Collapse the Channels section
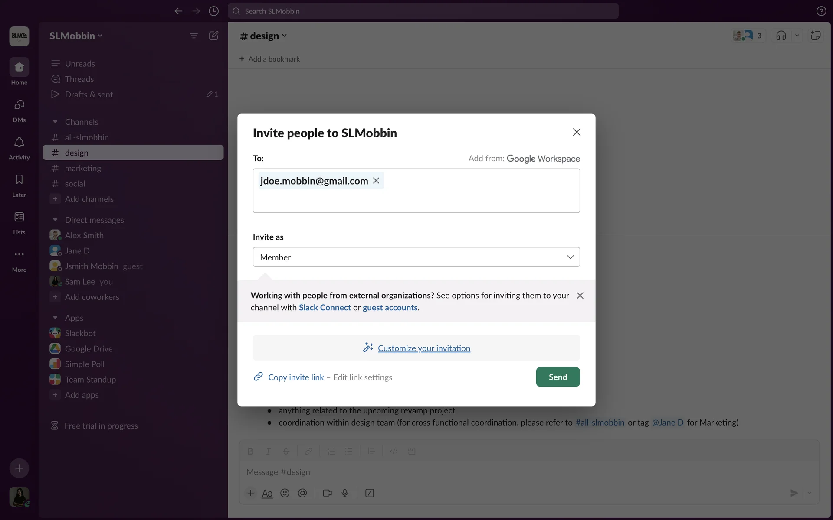This screenshot has height=520, width=833. pyautogui.click(x=55, y=122)
